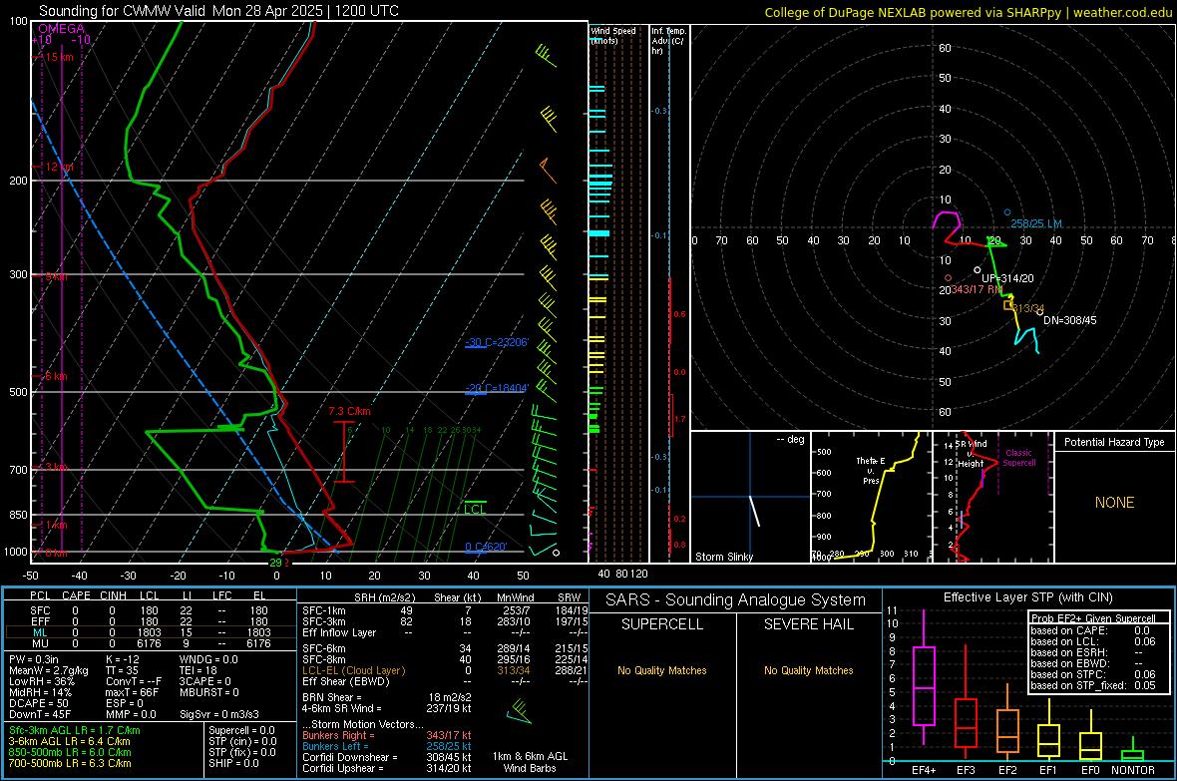This screenshot has width=1177, height=781.
Task: Click No Quality Matches under SEVERE HAIL
Action: [808, 670]
